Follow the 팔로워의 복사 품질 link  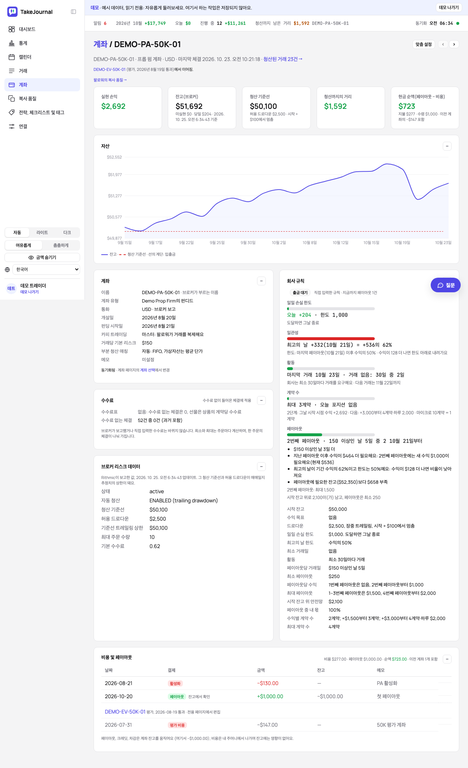(x=110, y=80)
